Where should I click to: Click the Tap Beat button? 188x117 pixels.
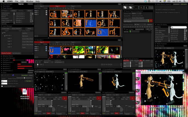coord(28,81)
